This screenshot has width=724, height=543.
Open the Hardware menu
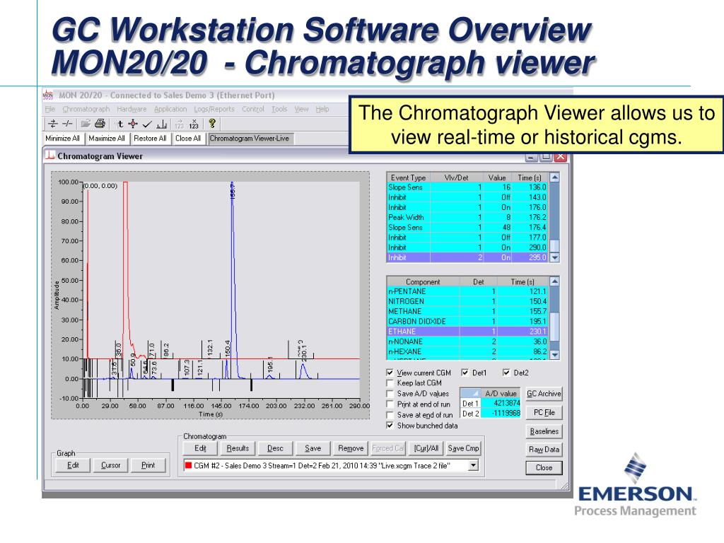(132, 109)
